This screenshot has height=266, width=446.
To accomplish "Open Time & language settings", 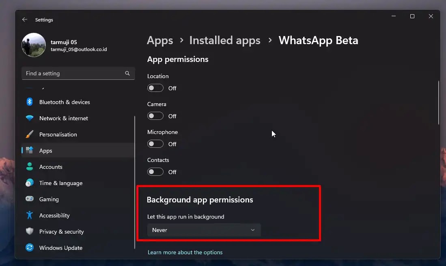I will click(78, 183).
